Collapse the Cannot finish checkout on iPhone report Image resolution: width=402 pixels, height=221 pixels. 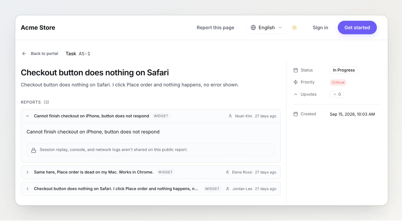coord(28,116)
